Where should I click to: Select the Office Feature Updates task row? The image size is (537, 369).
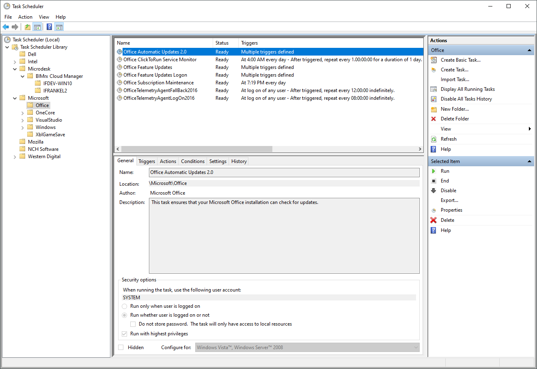(x=269, y=67)
